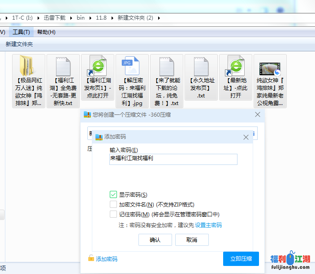Expand breadcrumb arrow after 迅雷下载
The width and height of the screenshot is (315, 274).
coord(71,18)
